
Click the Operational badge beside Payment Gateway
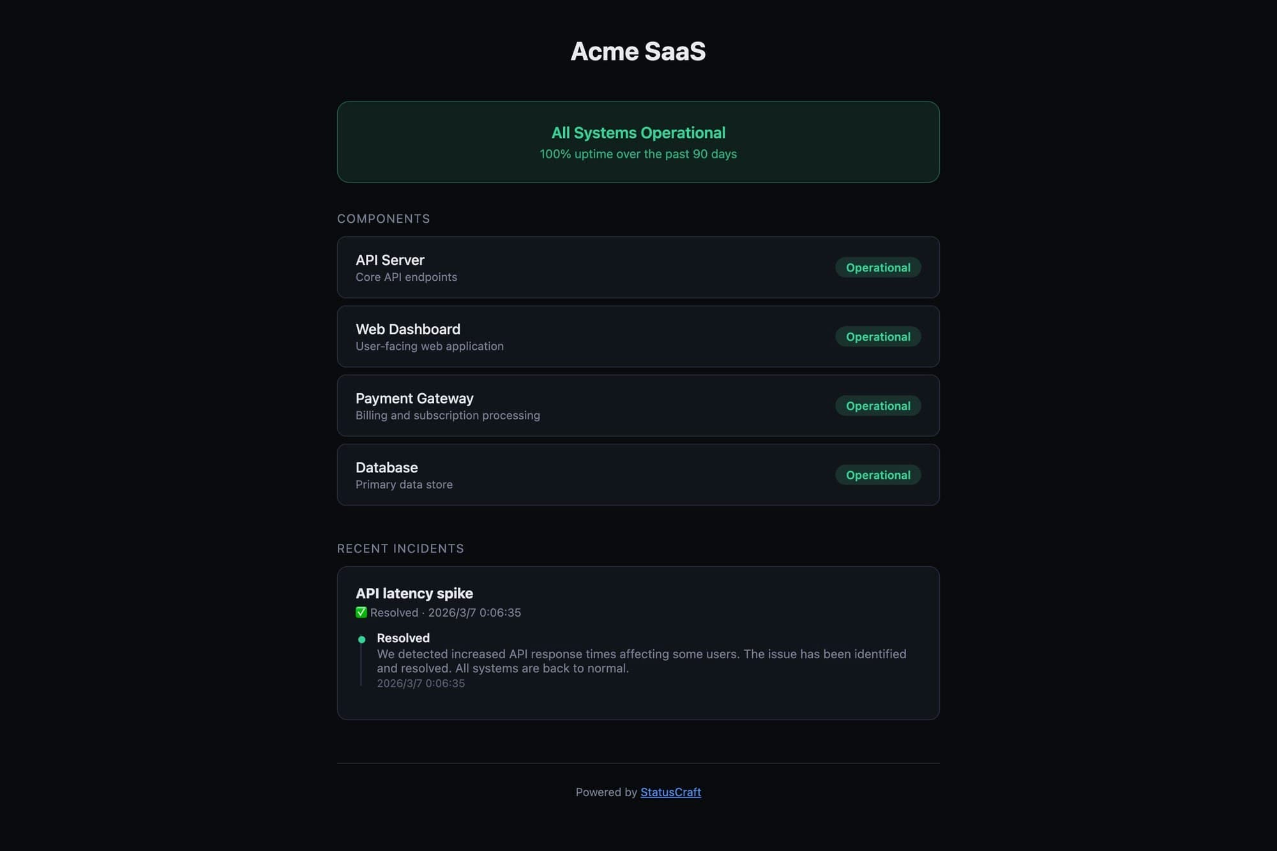pyautogui.click(x=878, y=405)
